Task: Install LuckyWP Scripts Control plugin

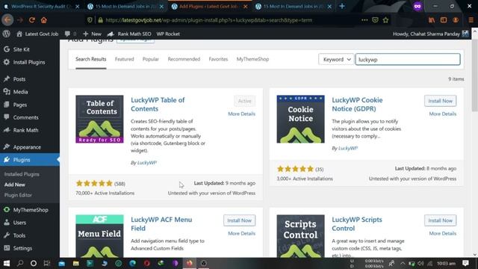Action: pos(440,220)
